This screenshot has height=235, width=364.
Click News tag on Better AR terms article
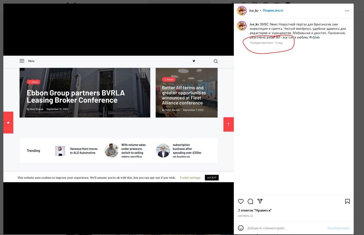(x=169, y=80)
